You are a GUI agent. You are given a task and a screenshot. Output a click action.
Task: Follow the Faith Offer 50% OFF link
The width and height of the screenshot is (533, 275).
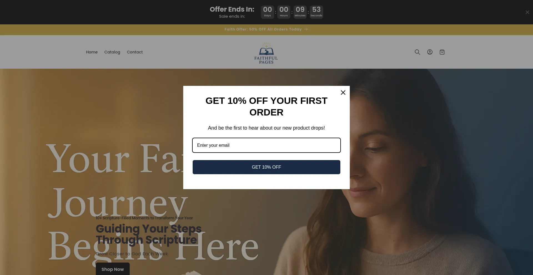click(x=263, y=29)
